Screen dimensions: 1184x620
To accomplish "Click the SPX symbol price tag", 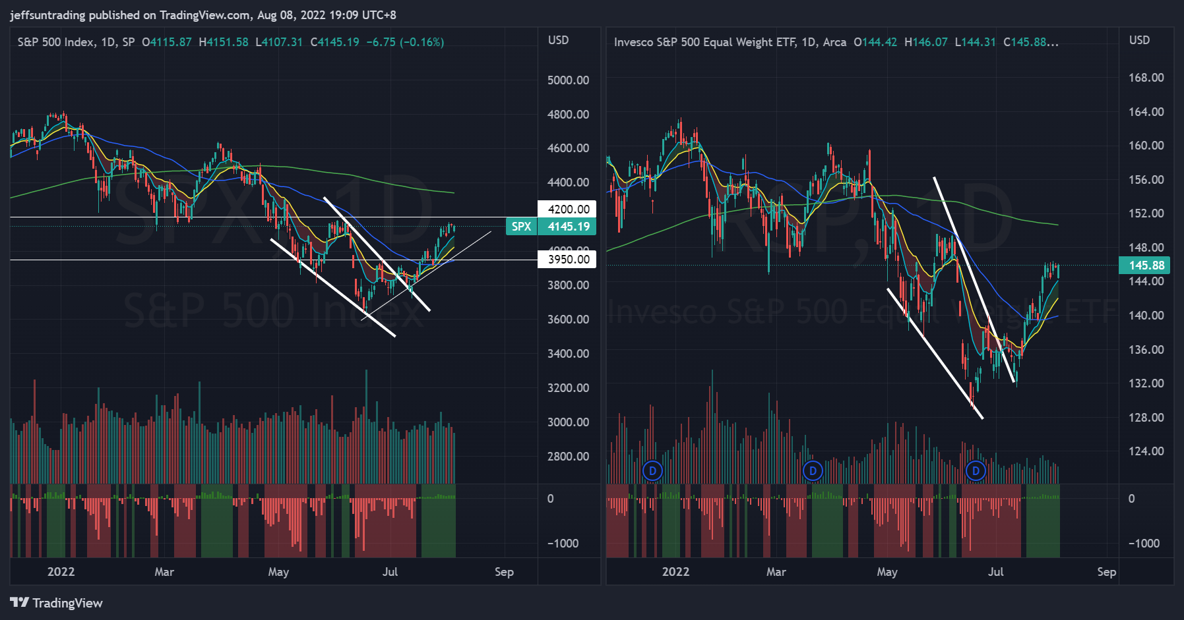I will 521,227.
